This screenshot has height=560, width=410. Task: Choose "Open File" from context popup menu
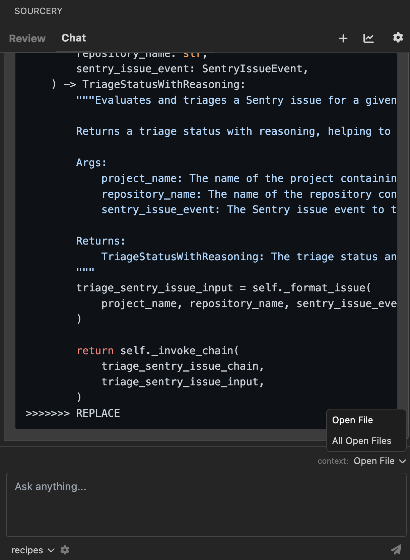pyautogui.click(x=352, y=420)
